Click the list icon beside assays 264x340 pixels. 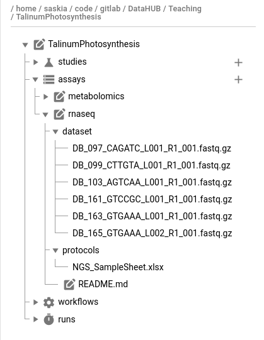click(49, 79)
